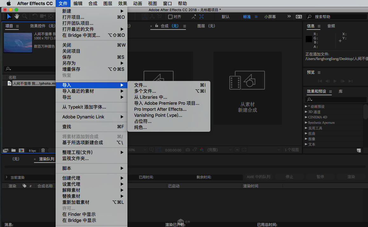The image size is (368, 227).
Task: Choose Vanishing Point (.vpe)... option
Action: pyautogui.click(x=169, y=115)
